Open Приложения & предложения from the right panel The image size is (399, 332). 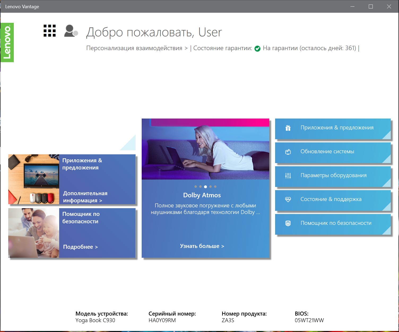[x=333, y=129]
